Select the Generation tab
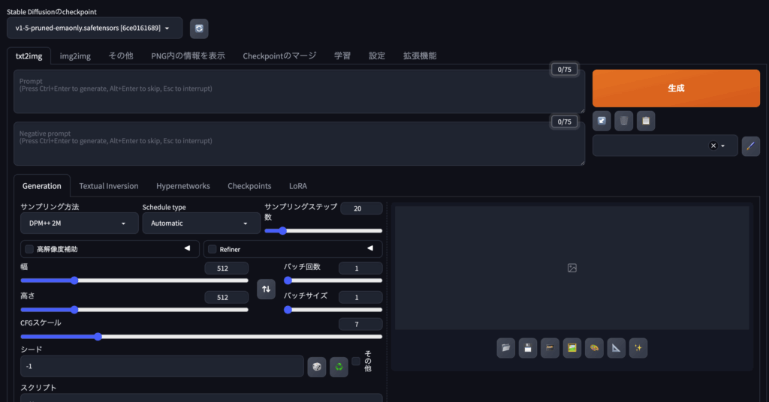 click(42, 186)
